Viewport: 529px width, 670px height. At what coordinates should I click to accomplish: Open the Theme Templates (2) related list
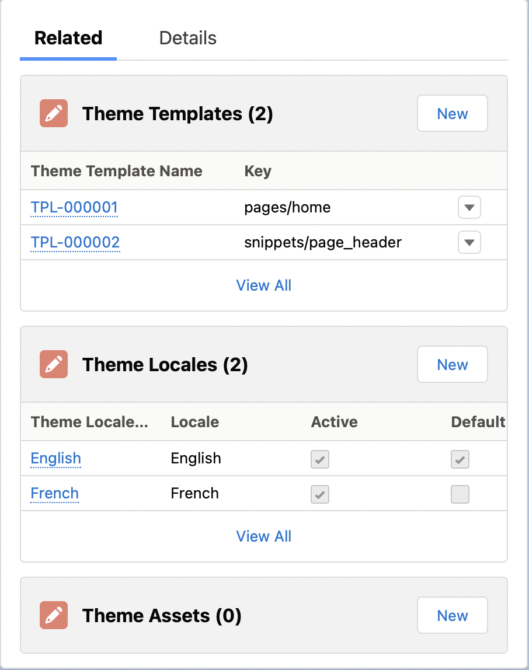pos(178,114)
